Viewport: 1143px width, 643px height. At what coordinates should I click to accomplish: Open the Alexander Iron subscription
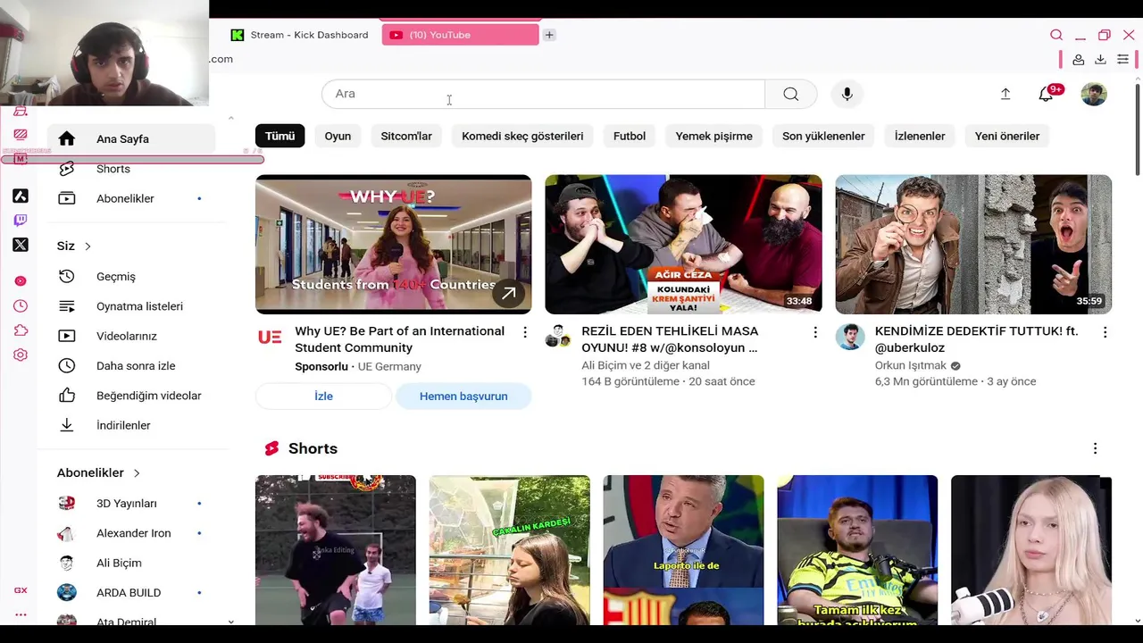(x=131, y=533)
